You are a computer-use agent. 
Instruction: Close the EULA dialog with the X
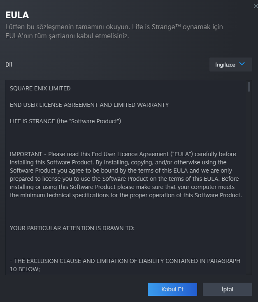[x=256, y=5]
